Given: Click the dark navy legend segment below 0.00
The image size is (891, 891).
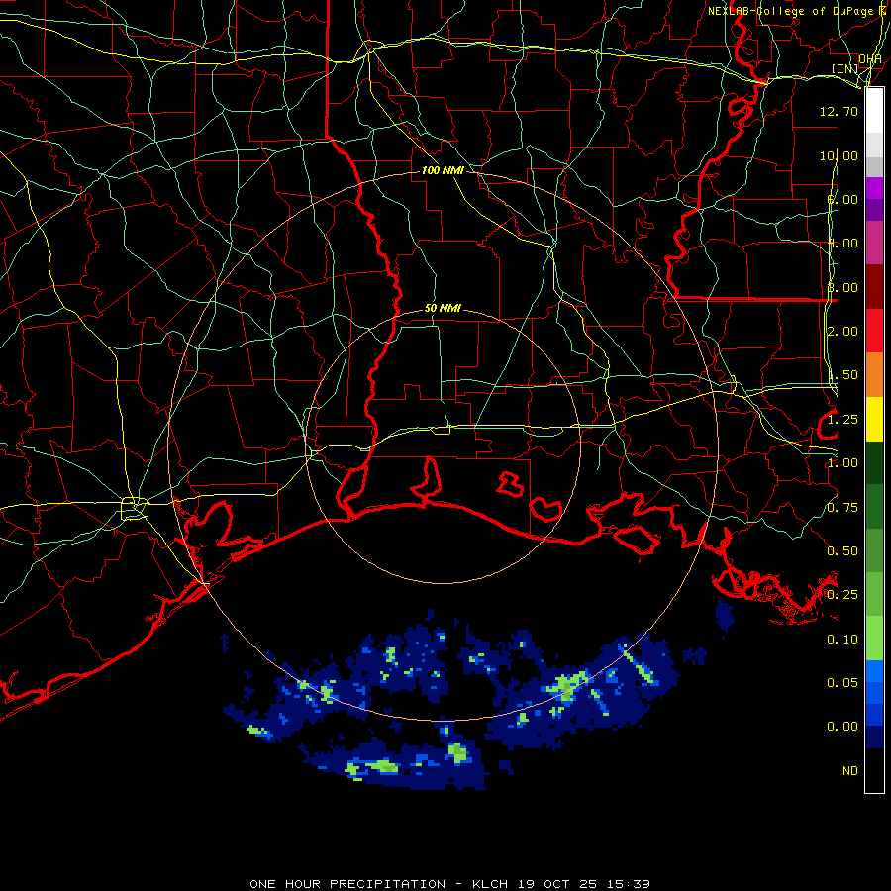Looking at the screenshot, I should click(x=874, y=737).
